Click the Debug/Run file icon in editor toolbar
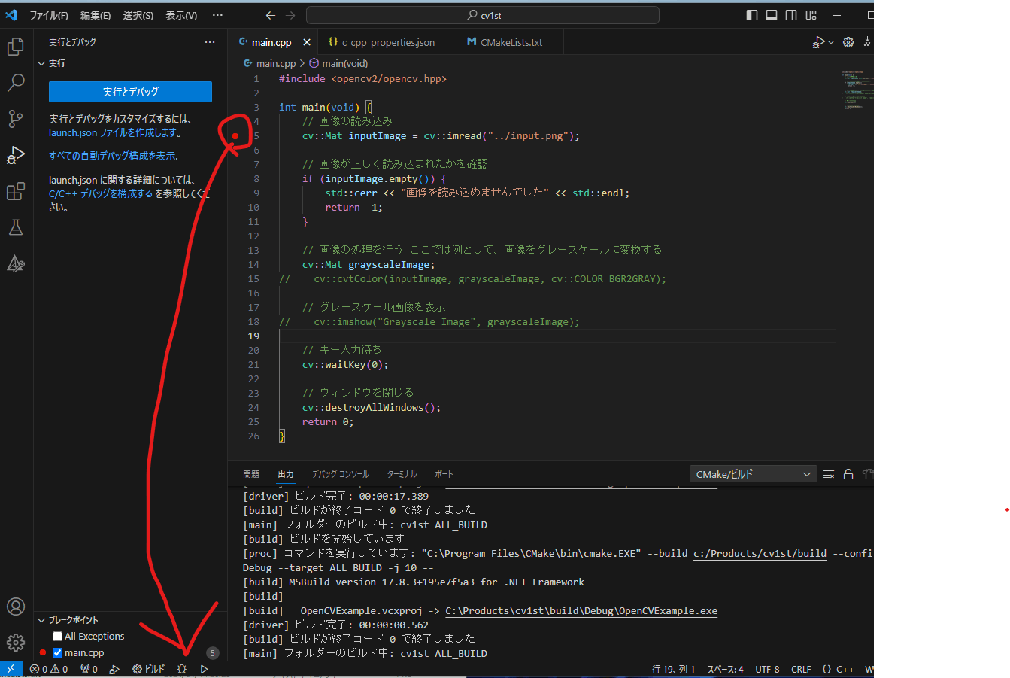Viewport: 1010px width, 678px height. (x=818, y=42)
